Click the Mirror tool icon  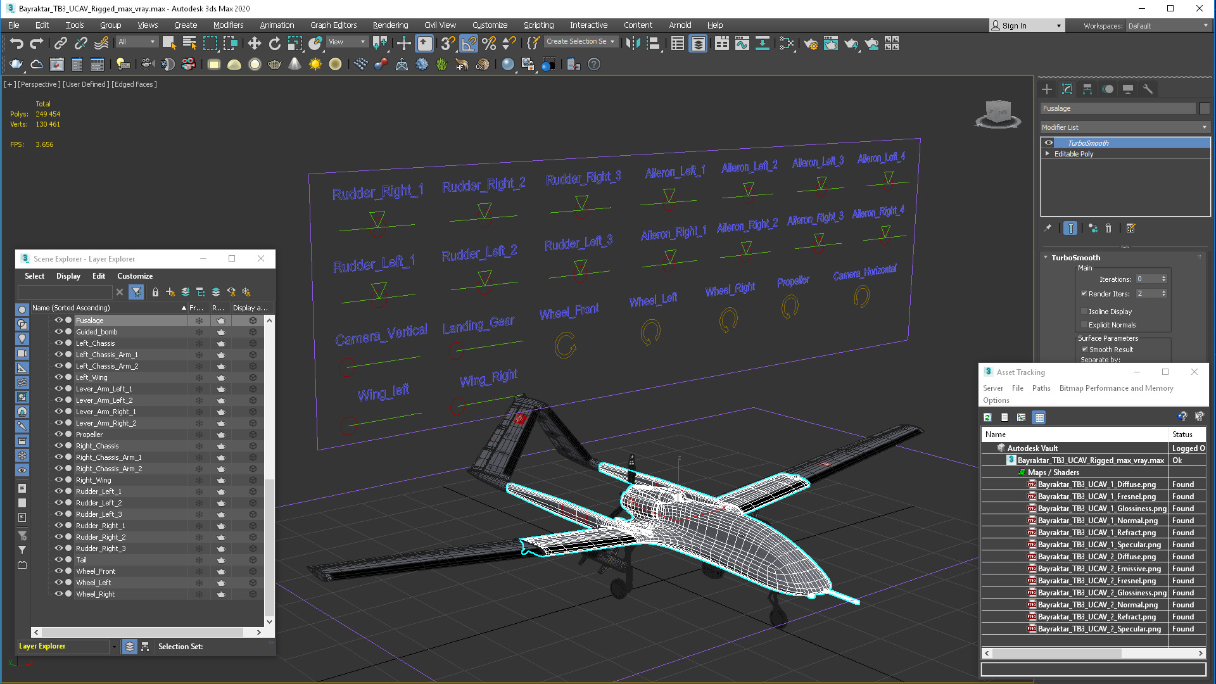pos(632,43)
